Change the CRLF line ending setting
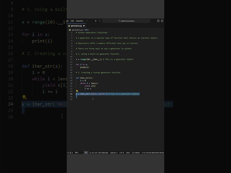This screenshot has height=173, width=231. pyautogui.click(x=128, y=153)
